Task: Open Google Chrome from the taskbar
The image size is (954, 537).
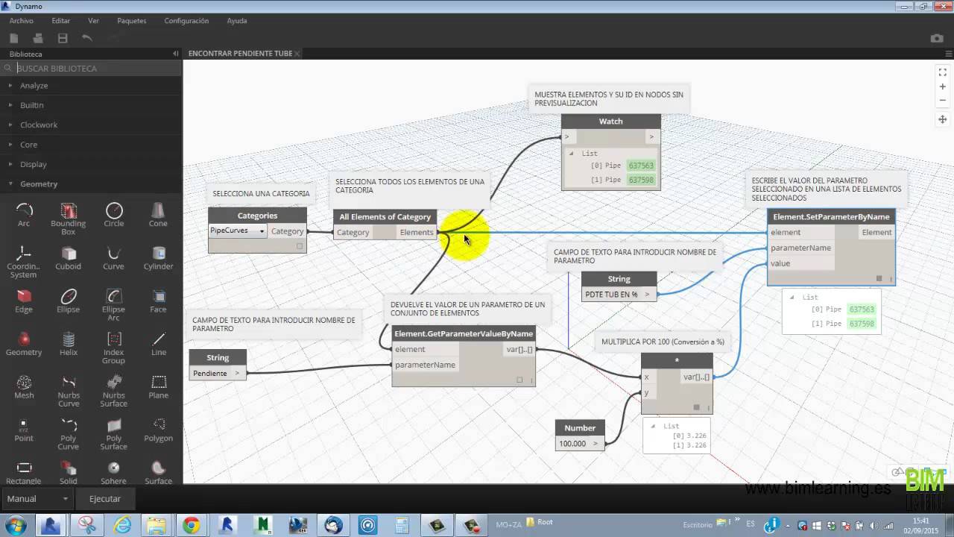Action: [192, 526]
